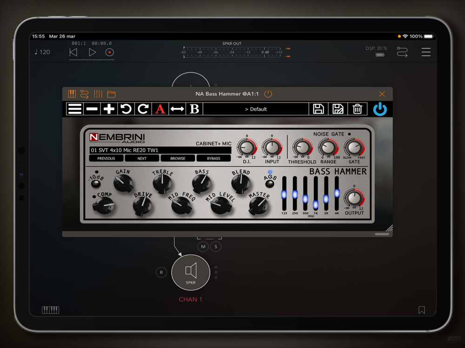This screenshot has width=465, height=348.
Task: Start playback with the play button
Action: [x=92, y=52]
